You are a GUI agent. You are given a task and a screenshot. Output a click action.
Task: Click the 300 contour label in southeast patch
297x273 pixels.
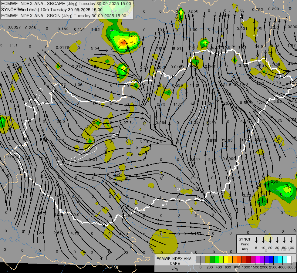pos(289,187)
